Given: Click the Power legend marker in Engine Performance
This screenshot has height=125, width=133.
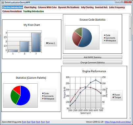Looking at the screenshot, I should click(x=113, y=94).
